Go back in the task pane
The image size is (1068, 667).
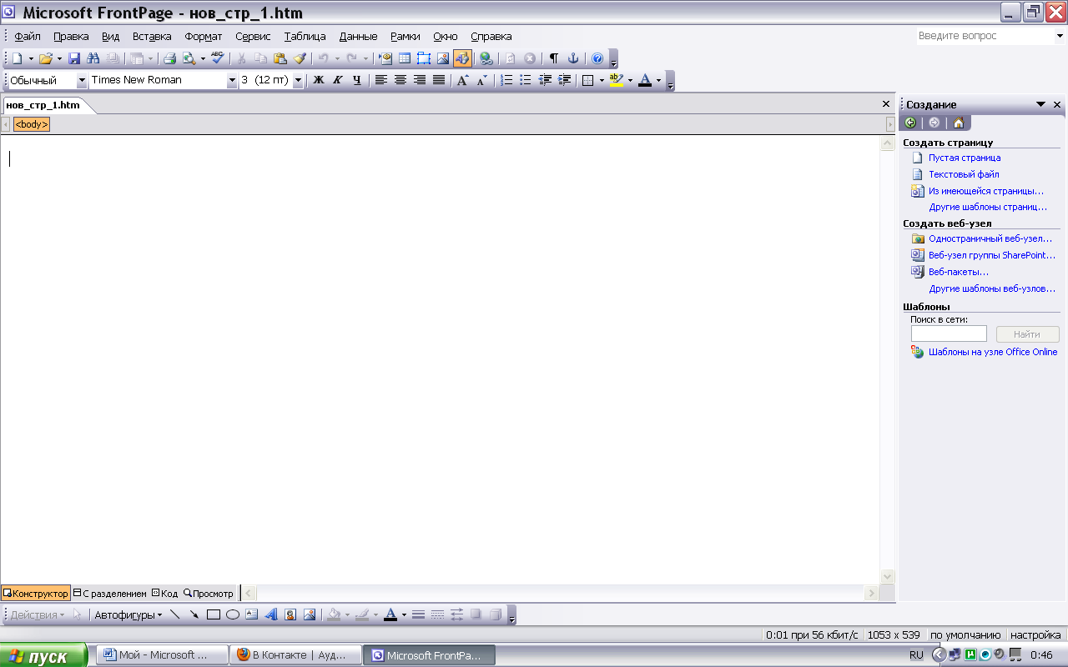coord(910,123)
